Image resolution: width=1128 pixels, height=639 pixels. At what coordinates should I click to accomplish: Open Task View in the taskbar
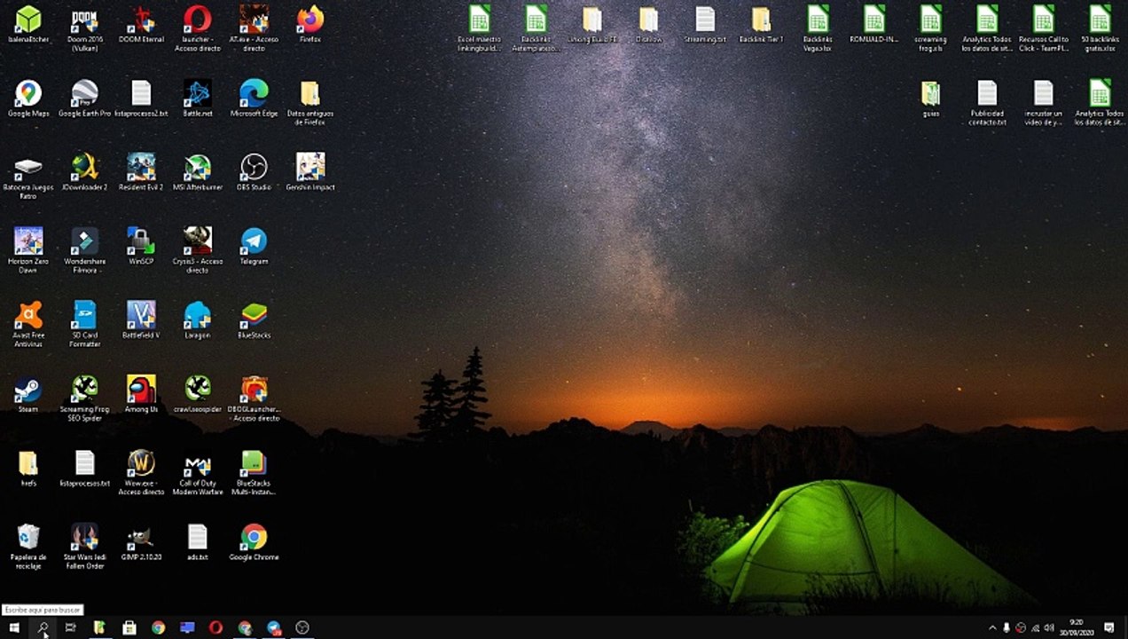click(x=71, y=627)
